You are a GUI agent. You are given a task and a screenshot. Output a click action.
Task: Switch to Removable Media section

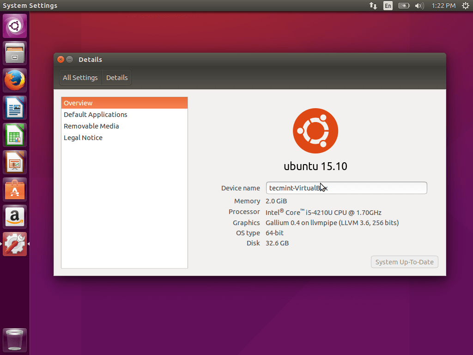point(91,126)
